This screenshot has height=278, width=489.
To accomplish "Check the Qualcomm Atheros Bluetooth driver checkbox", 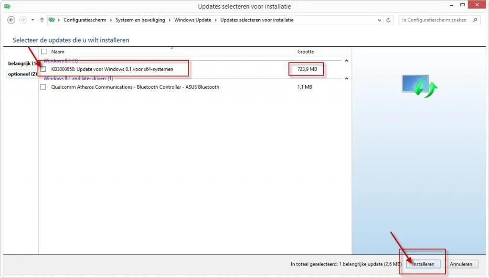I will pyautogui.click(x=43, y=87).
